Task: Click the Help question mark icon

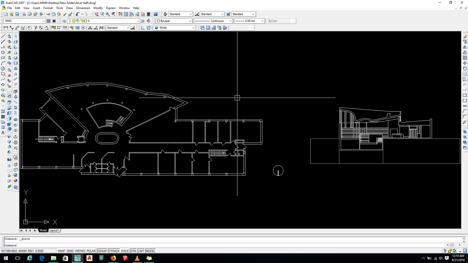Action: click(x=156, y=14)
